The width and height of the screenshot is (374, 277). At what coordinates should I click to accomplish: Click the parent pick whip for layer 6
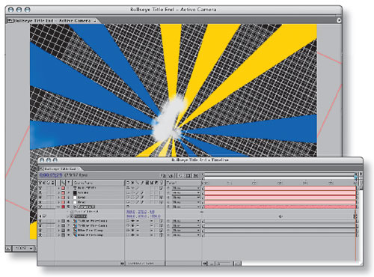[168, 221]
